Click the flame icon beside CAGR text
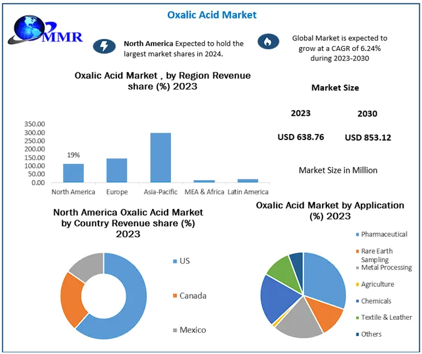 [267, 41]
